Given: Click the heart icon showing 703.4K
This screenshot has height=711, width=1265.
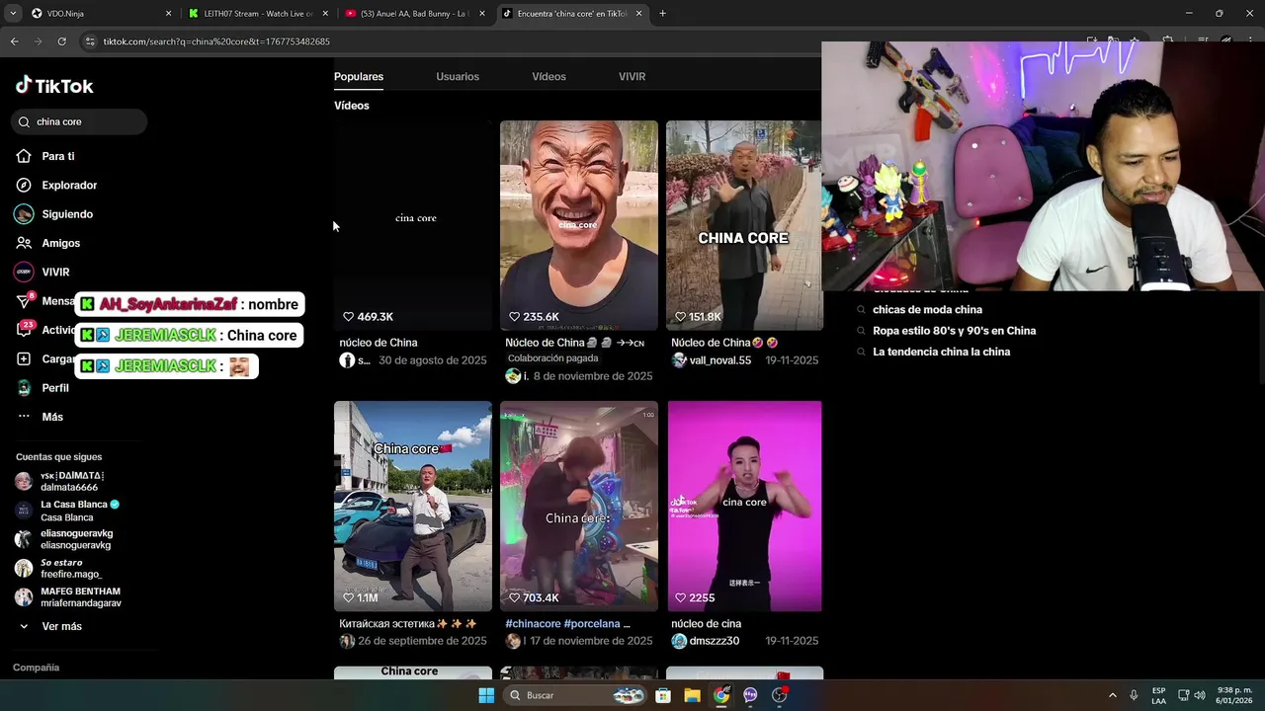Looking at the screenshot, I should click(x=514, y=597).
